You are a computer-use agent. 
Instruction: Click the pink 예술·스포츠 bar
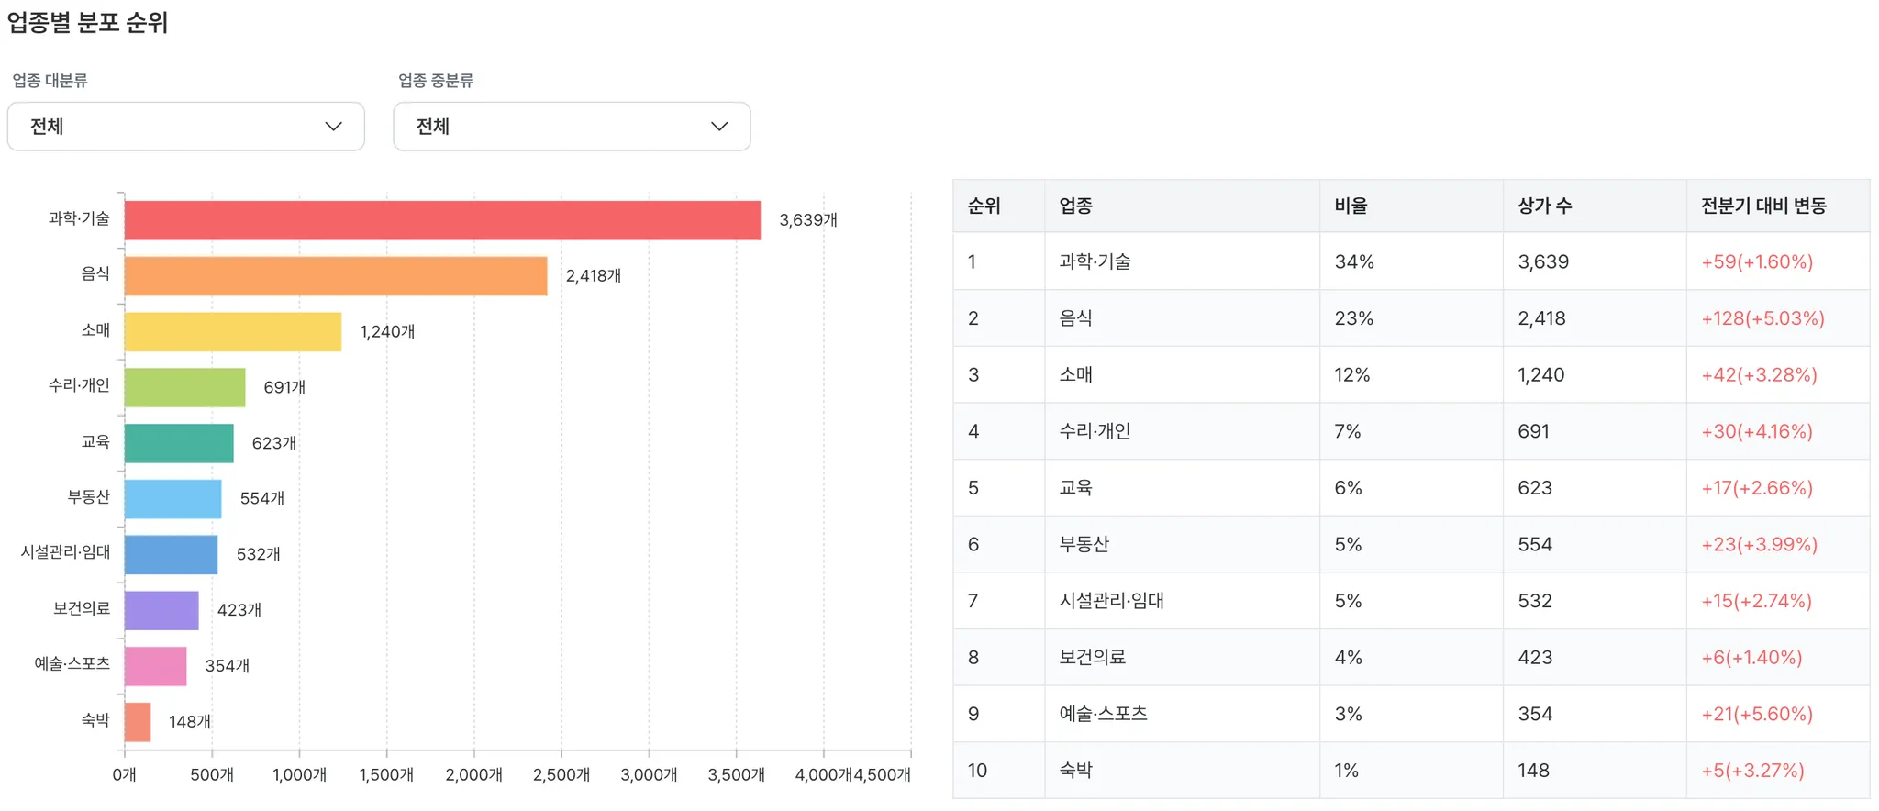pos(155,666)
